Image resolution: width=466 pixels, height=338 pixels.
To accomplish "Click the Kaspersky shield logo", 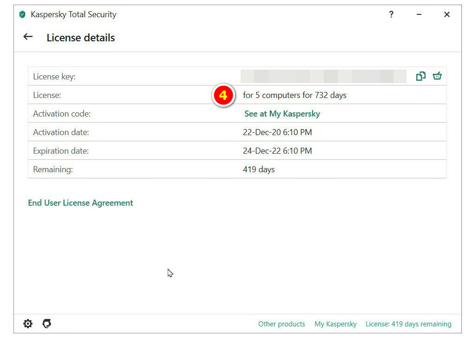I will (22, 14).
